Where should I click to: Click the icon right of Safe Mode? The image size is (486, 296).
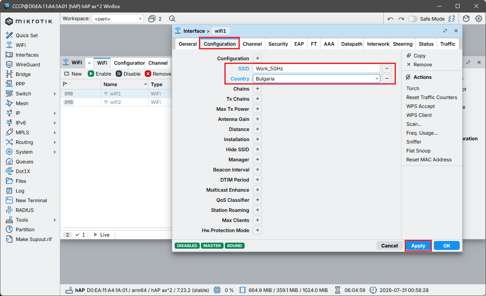coord(452,19)
